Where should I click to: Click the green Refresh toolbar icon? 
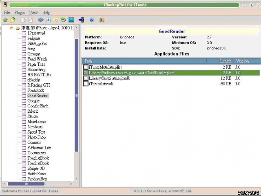[5, 20]
